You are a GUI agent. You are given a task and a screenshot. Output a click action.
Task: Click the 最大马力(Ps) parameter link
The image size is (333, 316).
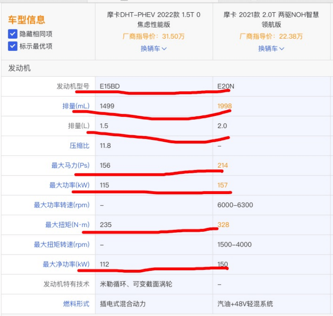(71, 165)
